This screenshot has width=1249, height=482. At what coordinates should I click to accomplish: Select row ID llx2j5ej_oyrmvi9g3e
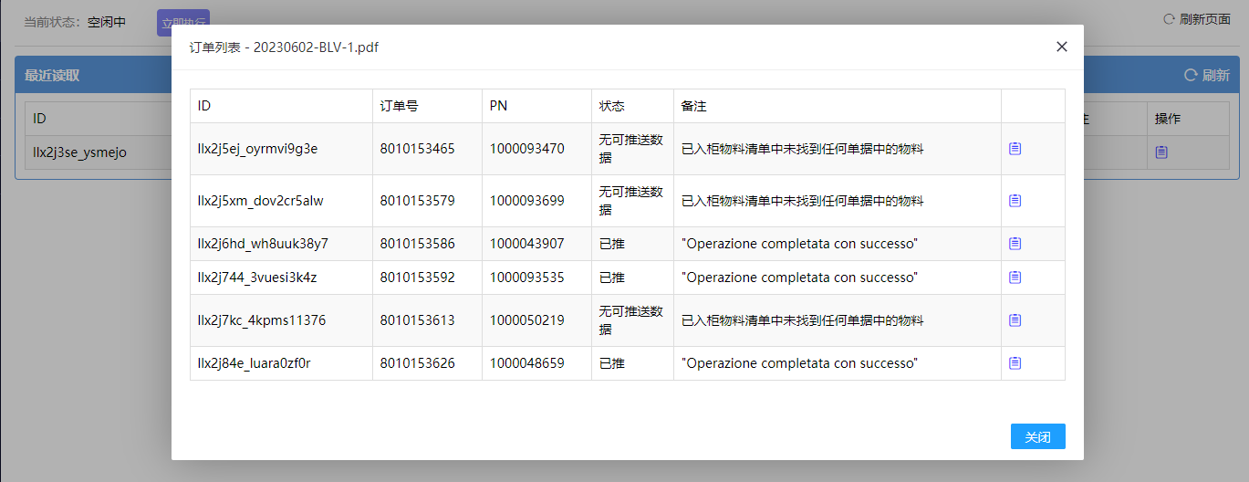coord(257,149)
